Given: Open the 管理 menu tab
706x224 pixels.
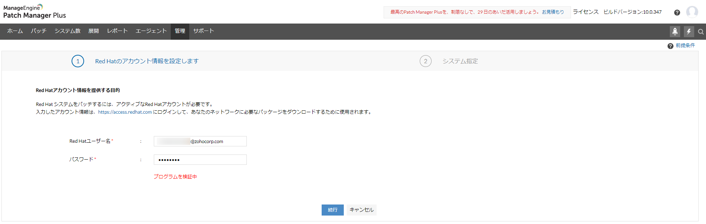Looking at the screenshot, I should tap(180, 31).
